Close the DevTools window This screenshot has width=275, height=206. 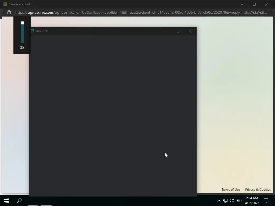point(190,31)
